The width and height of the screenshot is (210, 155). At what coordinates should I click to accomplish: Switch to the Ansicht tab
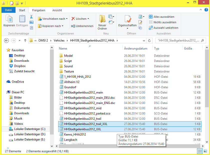click(57, 10)
